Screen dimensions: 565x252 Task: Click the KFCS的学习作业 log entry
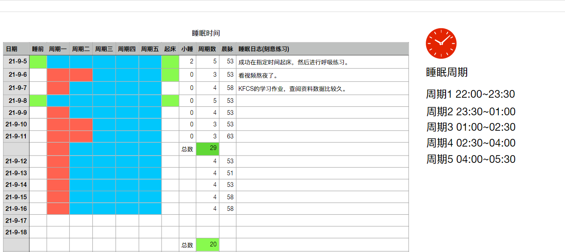[292, 89]
